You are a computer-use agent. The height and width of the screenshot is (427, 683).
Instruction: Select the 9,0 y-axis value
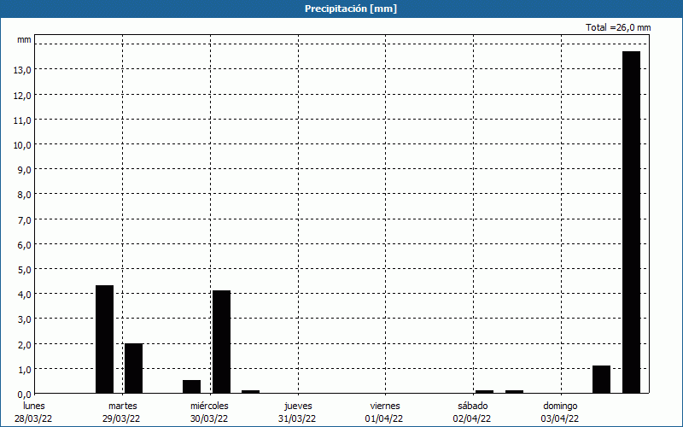click(x=25, y=169)
